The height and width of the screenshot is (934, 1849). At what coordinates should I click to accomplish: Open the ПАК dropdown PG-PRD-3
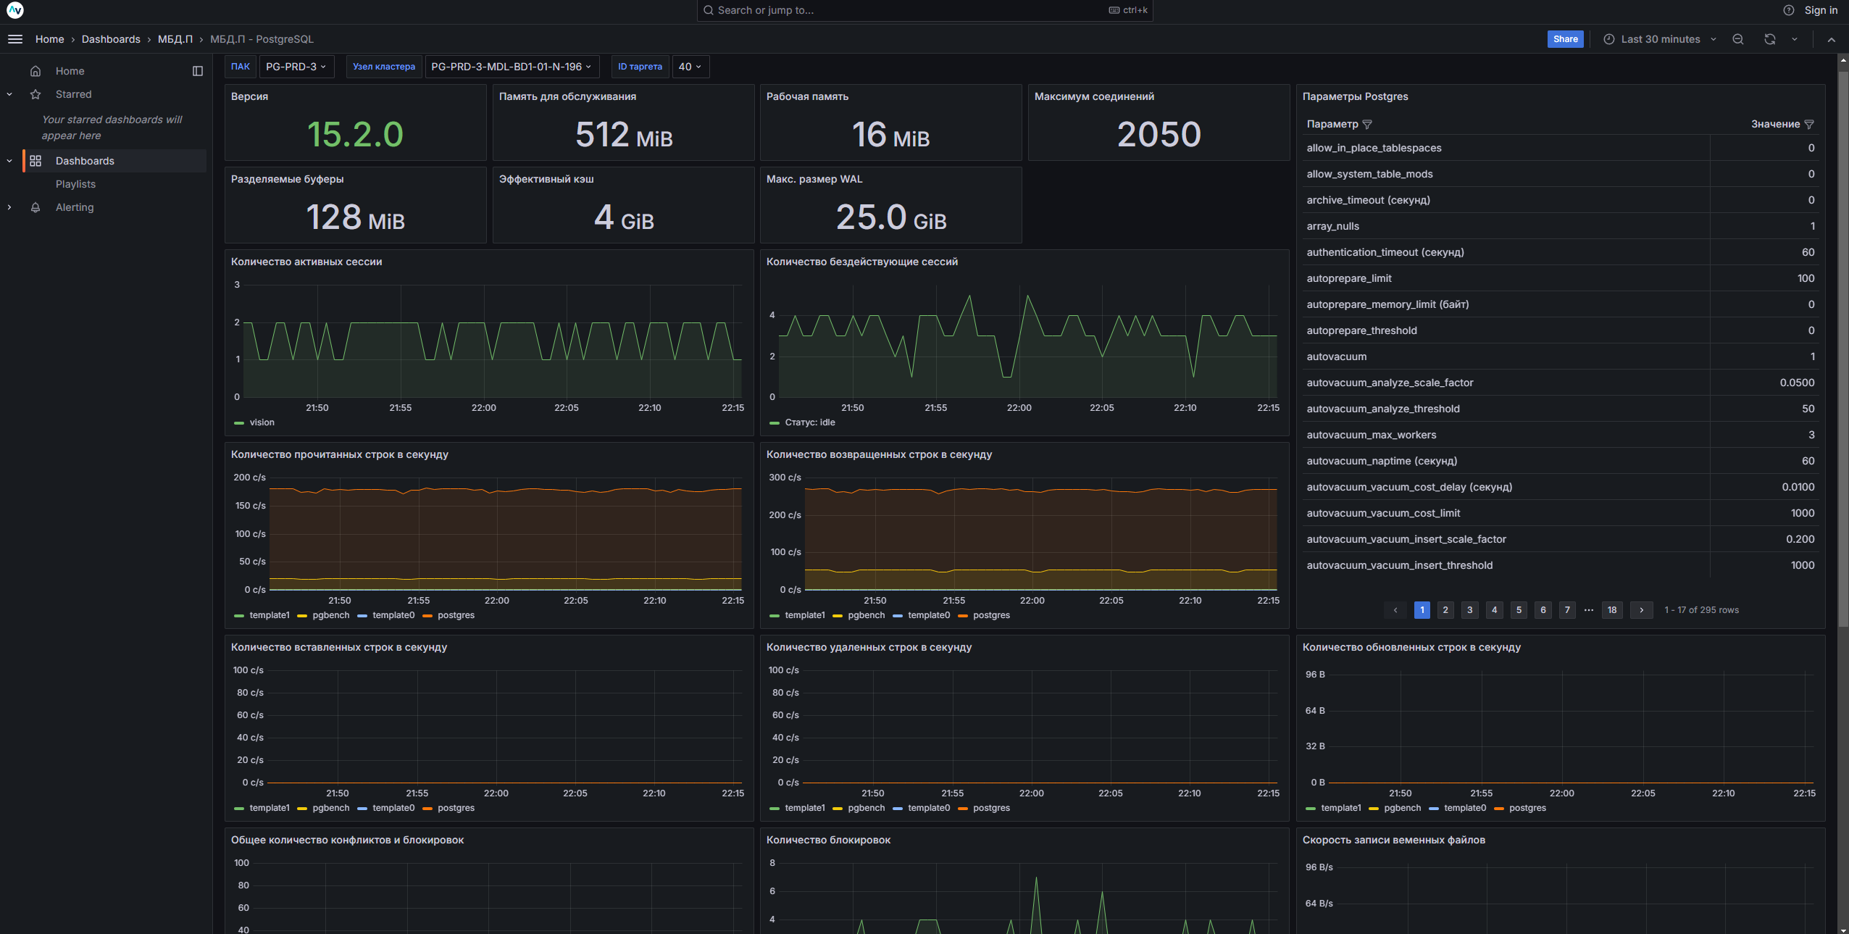coord(296,67)
